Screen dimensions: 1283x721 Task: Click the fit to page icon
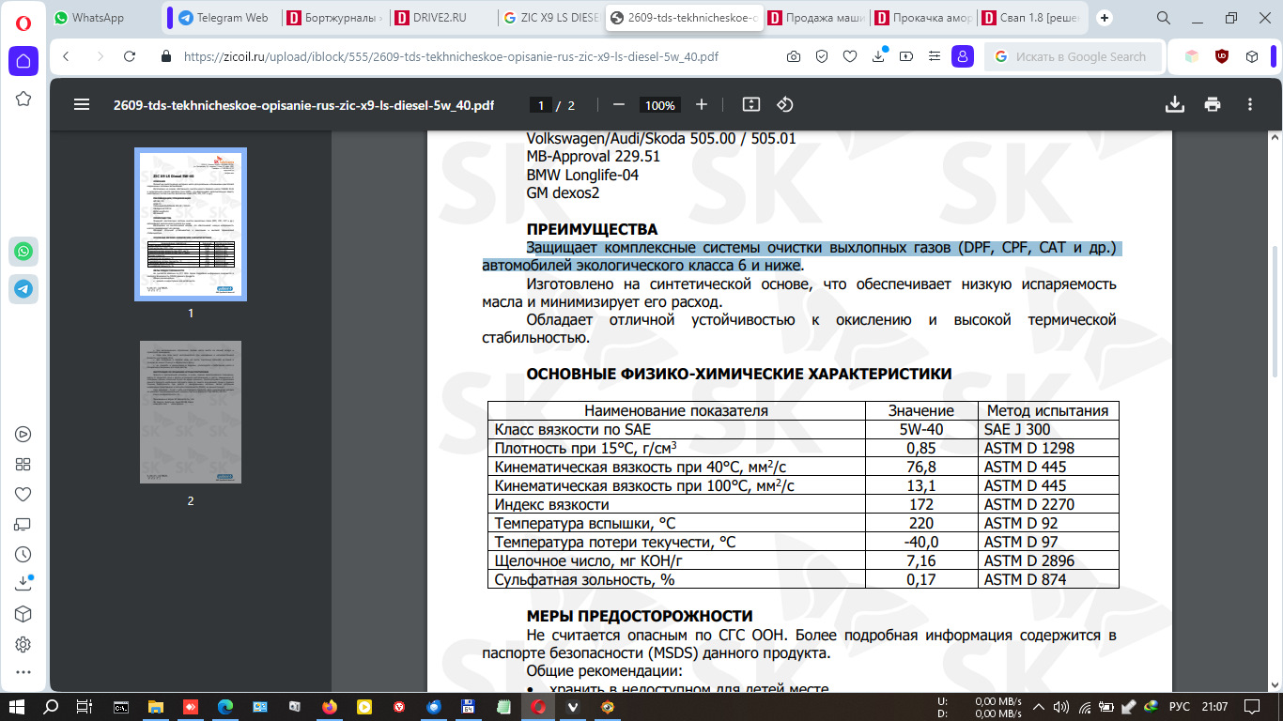click(x=750, y=105)
